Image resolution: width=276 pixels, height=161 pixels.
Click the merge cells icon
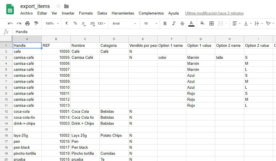tap(220, 23)
